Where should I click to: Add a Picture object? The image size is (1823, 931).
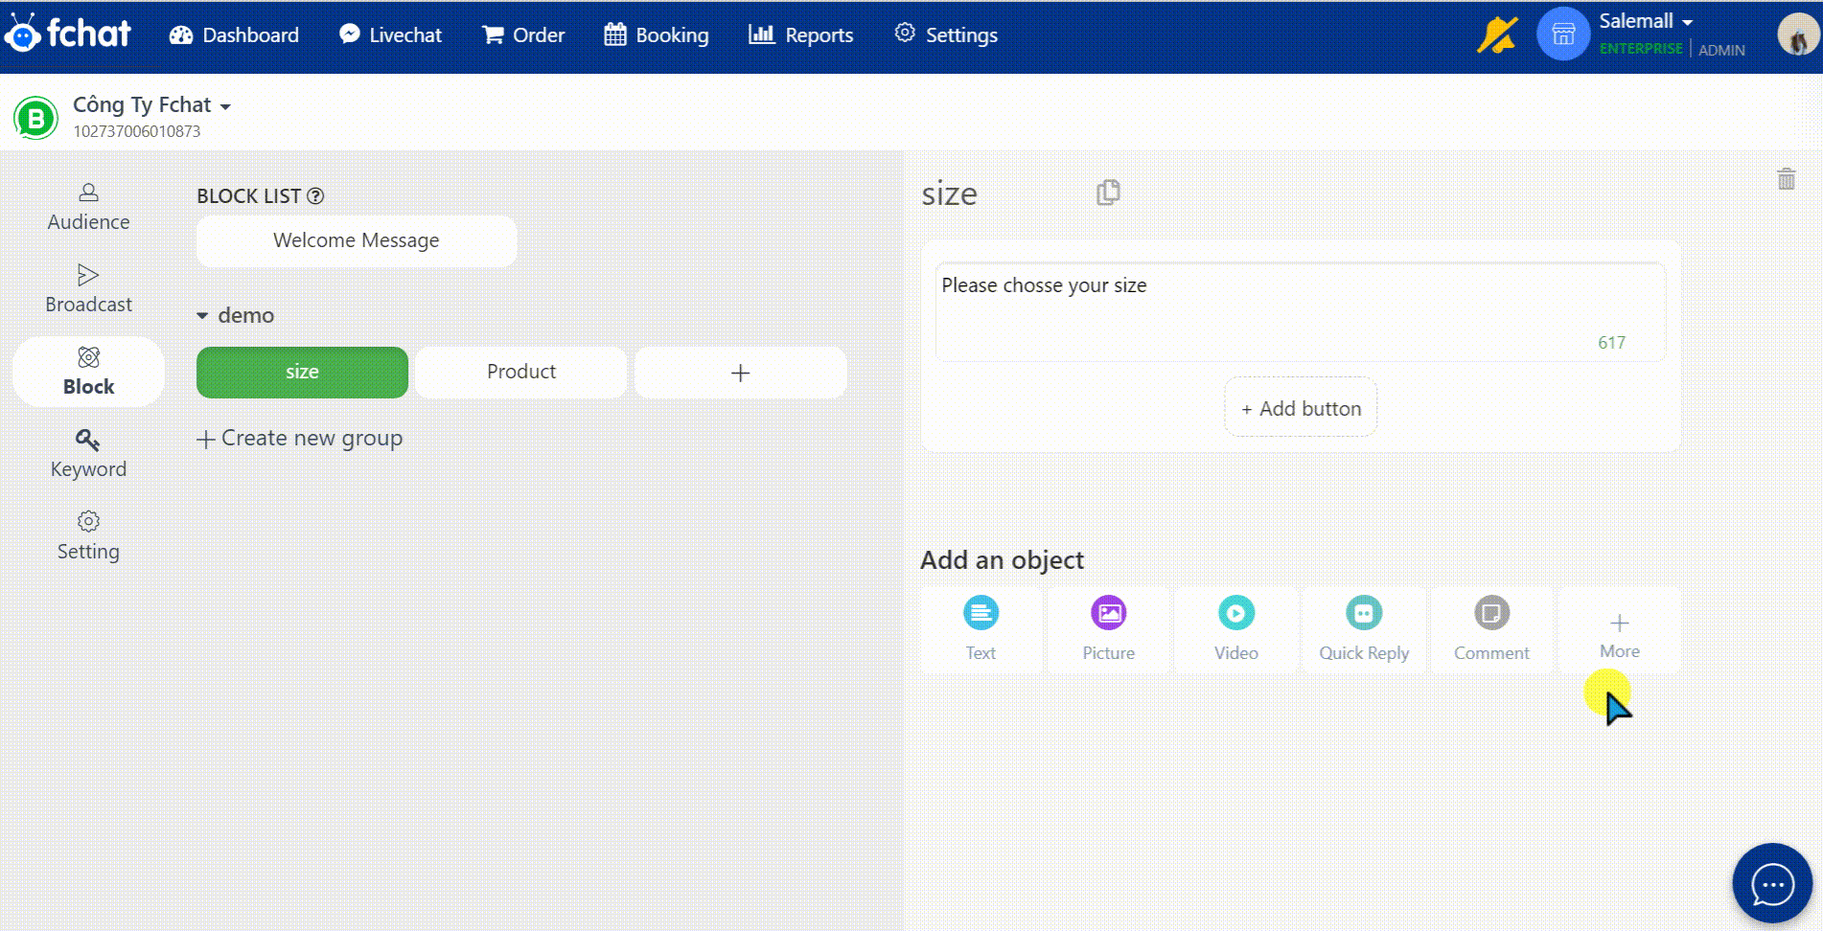click(1109, 629)
